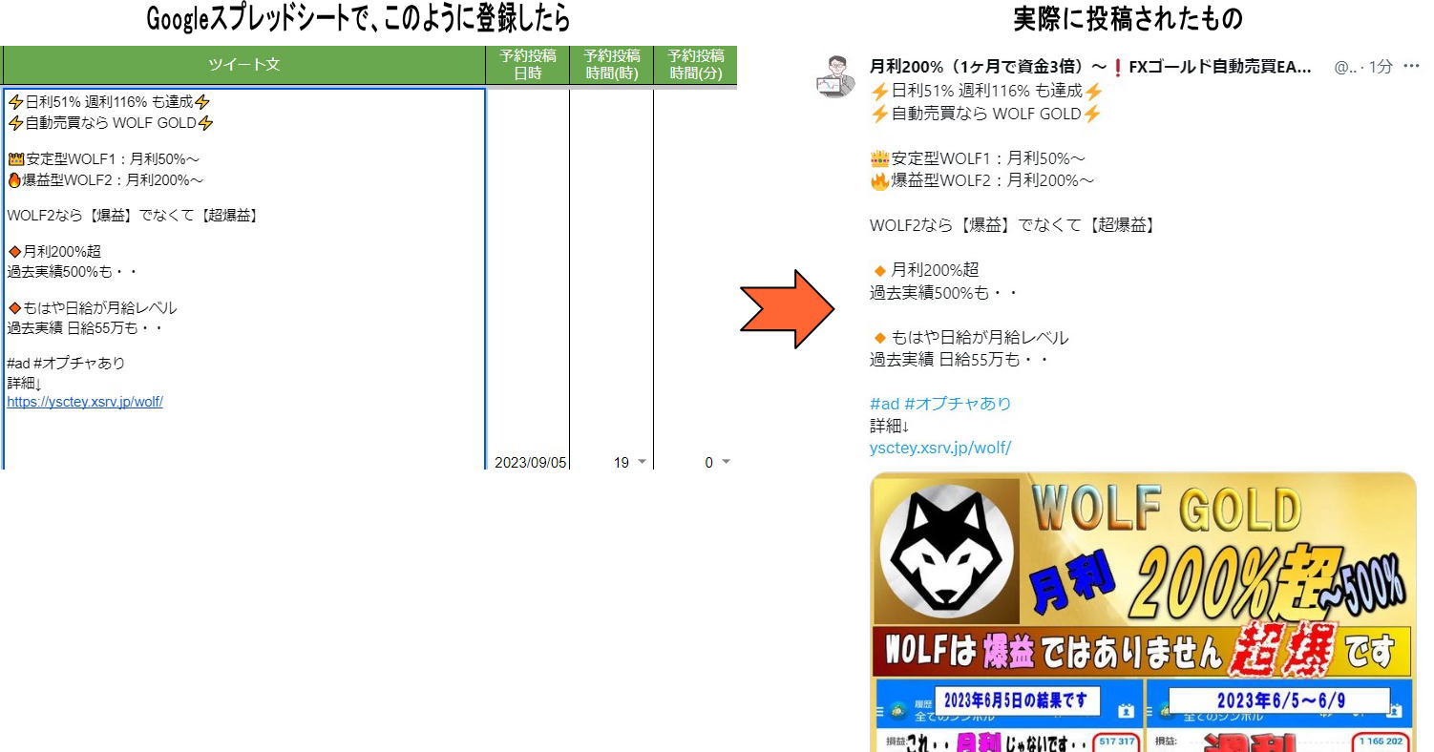Click the wolf logo in the banner
The height and width of the screenshot is (752, 1434).
point(945,551)
